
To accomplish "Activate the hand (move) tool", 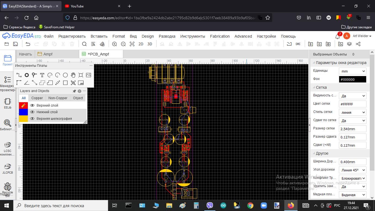I will pos(73,75).
